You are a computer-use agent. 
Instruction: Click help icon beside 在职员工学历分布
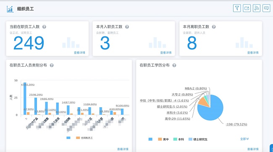coord(174,65)
